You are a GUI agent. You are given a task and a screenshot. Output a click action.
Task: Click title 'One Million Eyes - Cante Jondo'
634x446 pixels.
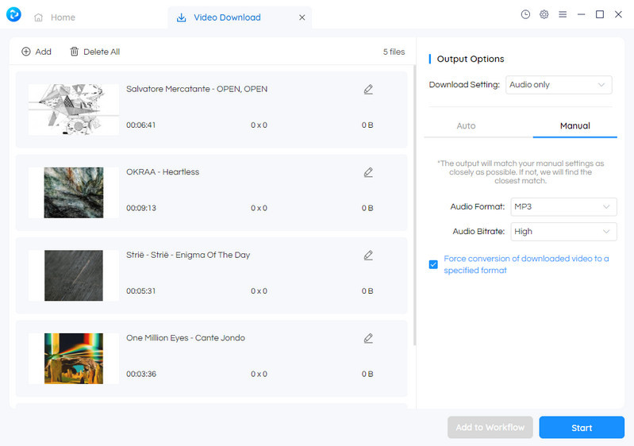click(x=186, y=337)
